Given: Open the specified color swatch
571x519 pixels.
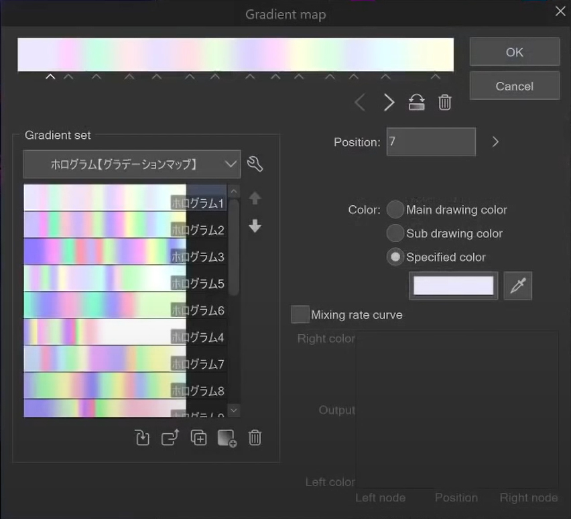Looking at the screenshot, I should point(454,286).
